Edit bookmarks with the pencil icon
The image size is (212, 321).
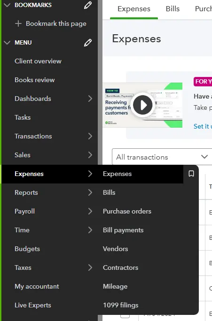88,5
